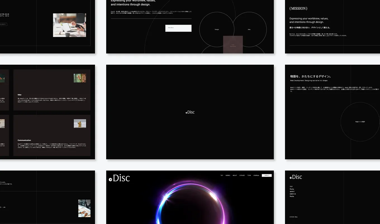Click the Idea circle in the Venn diagram
Image resolution: width=380 pixels, height=224 pixels.
point(249,29)
